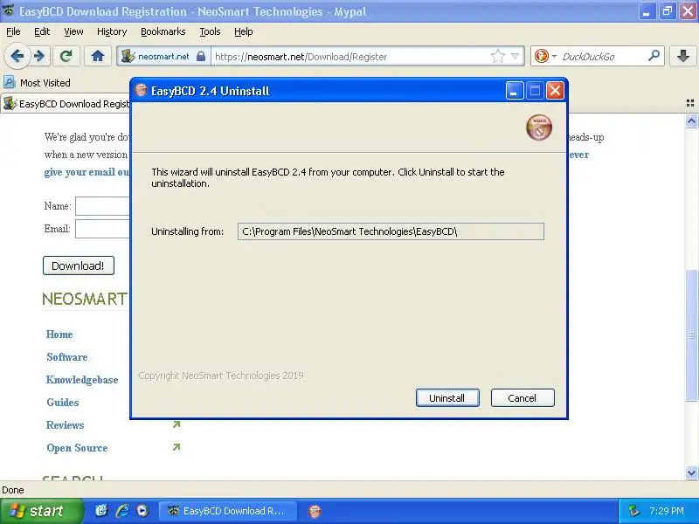Click the address bar URL text
Image resolution: width=699 pixels, height=524 pixels.
[x=301, y=57]
